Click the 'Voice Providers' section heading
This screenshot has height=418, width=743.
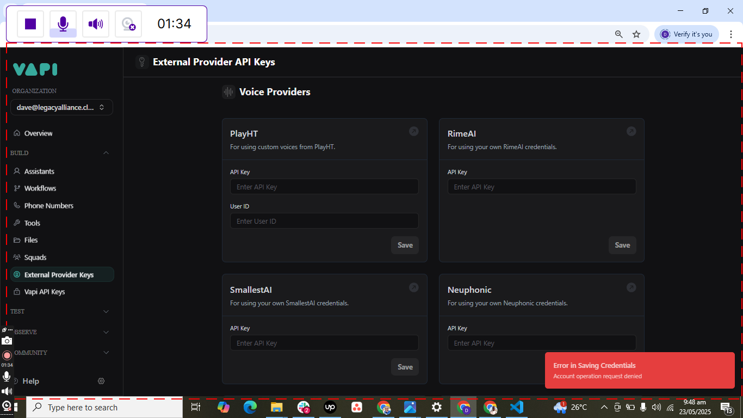tap(275, 92)
